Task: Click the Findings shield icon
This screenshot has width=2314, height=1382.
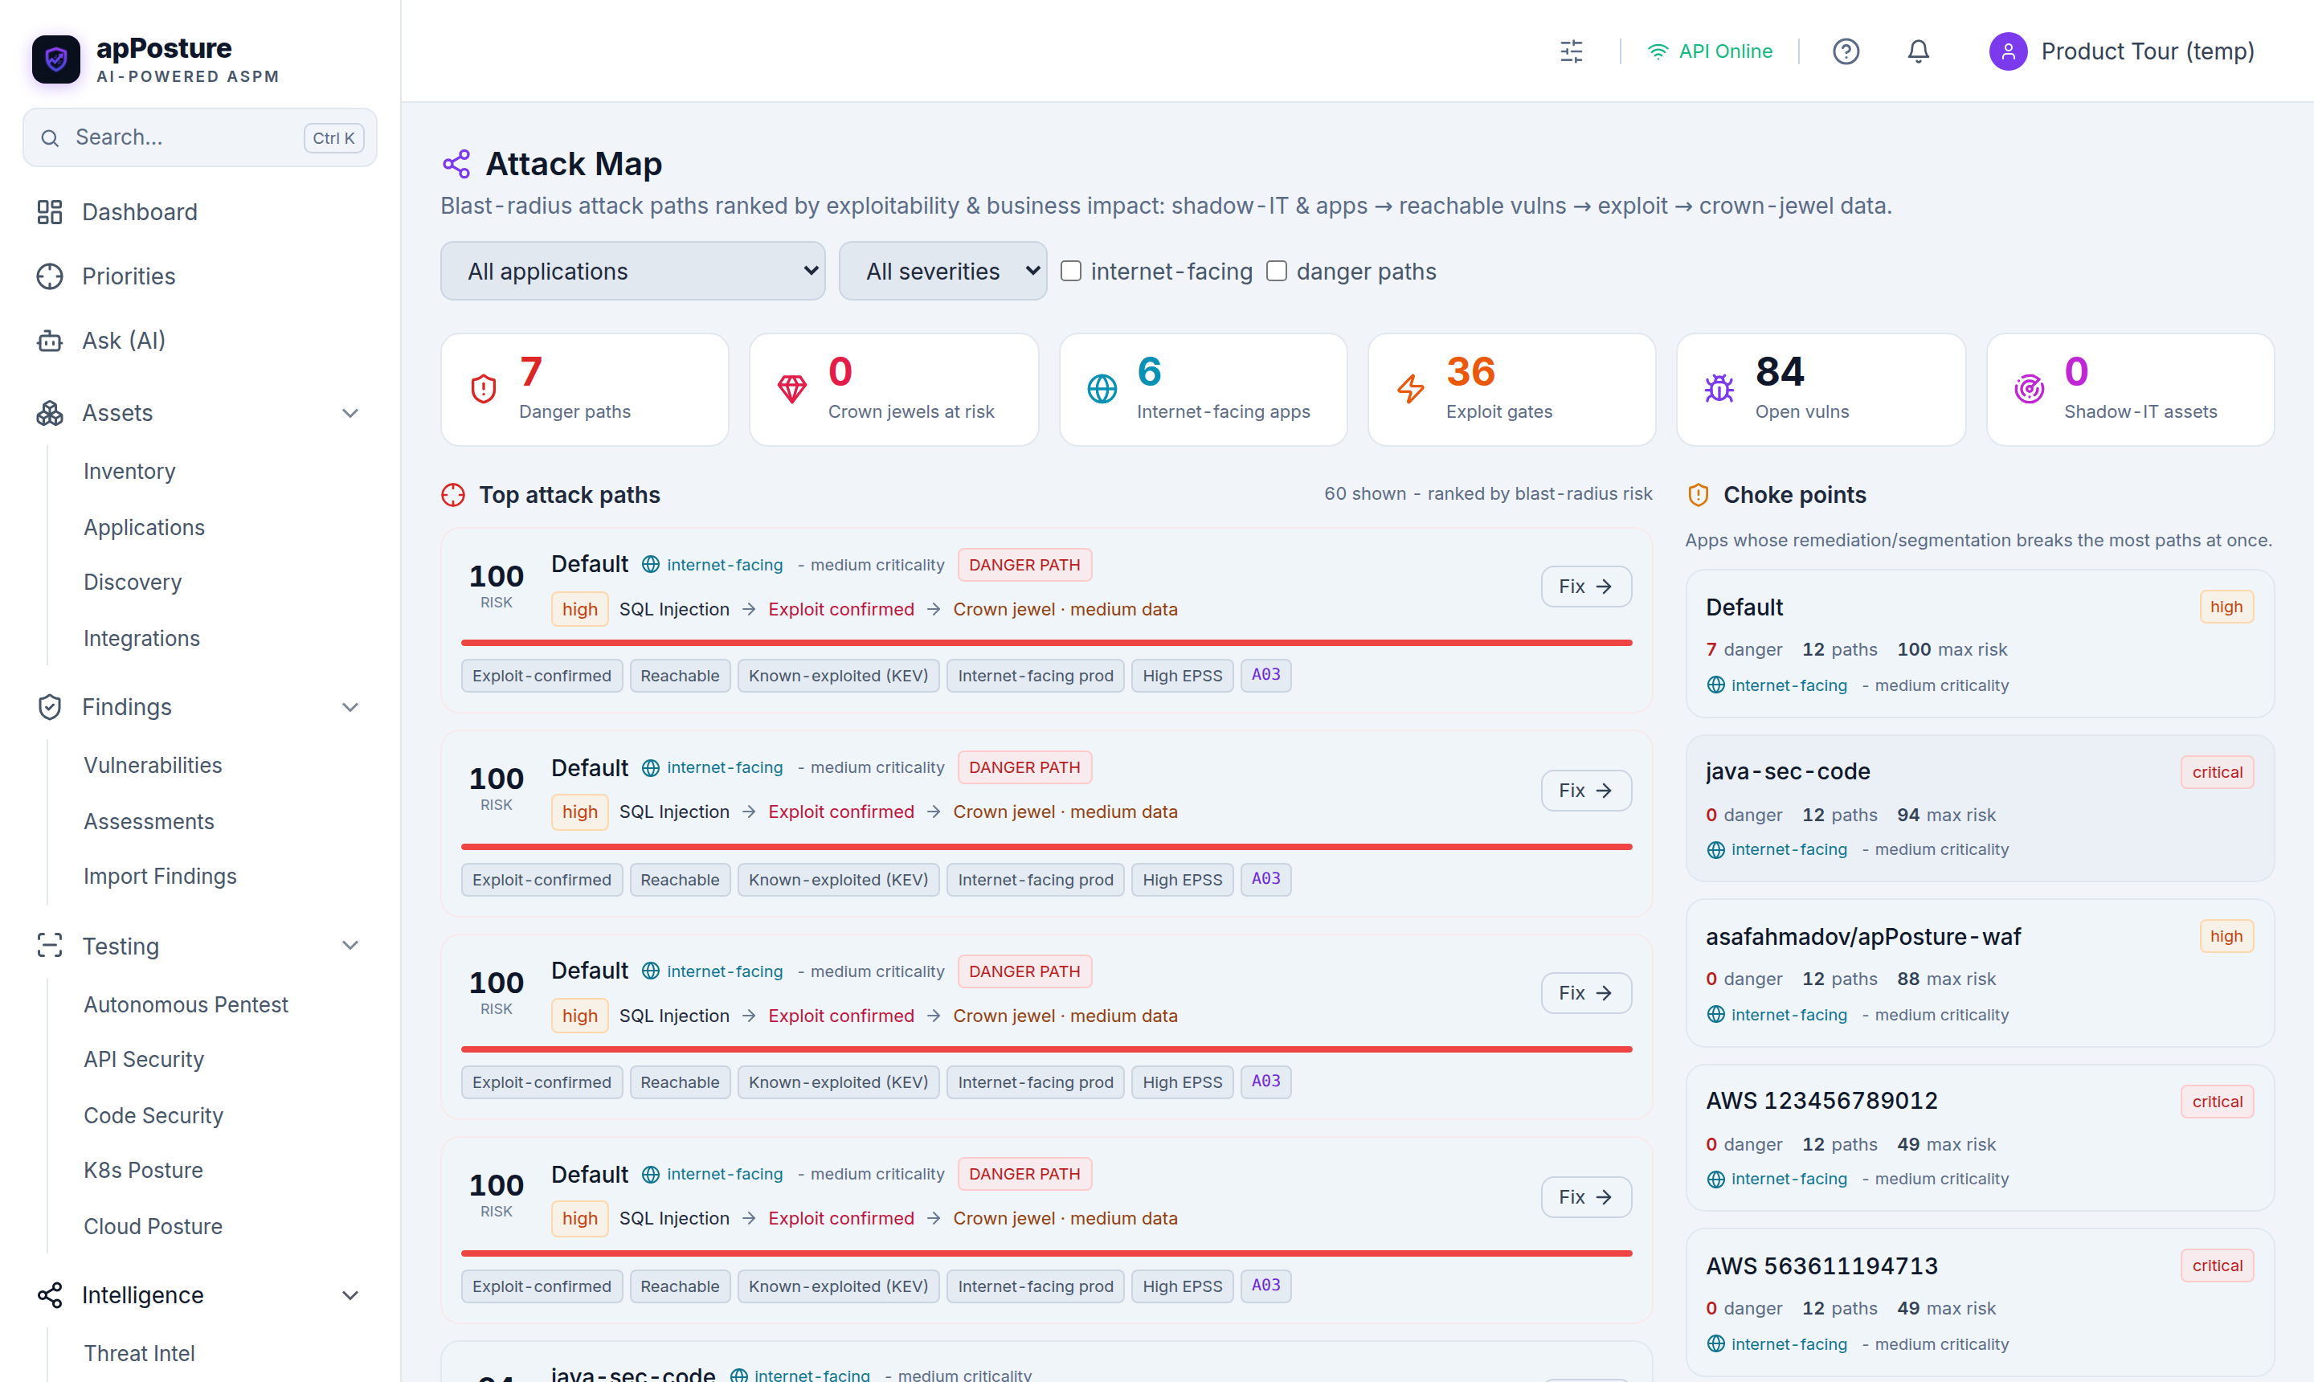Action: pyautogui.click(x=49, y=708)
